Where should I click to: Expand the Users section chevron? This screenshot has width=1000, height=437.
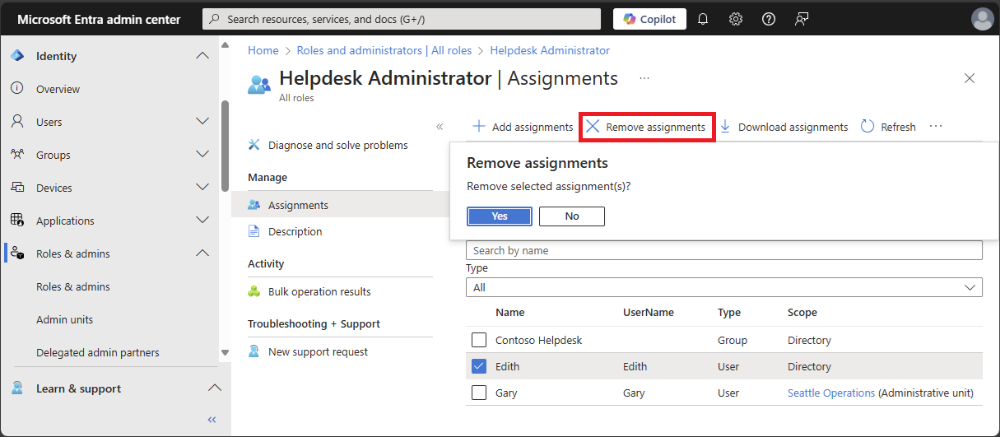202,122
